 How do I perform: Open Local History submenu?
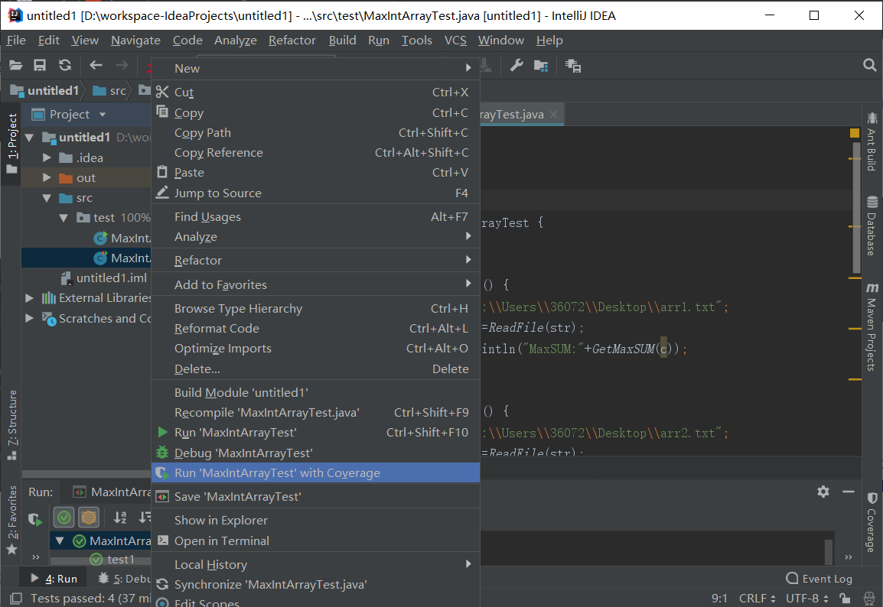pos(315,564)
